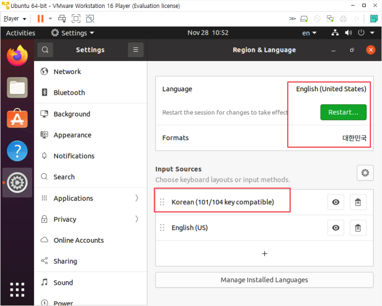Toggle Unity mode icon in VMware toolbar
The width and height of the screenshot is (382, 306).
click(90, 18)
